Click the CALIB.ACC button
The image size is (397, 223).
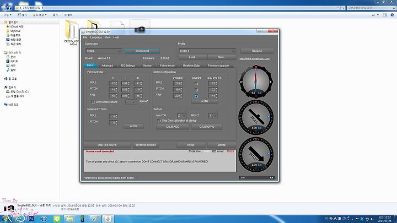click(173, 127)
